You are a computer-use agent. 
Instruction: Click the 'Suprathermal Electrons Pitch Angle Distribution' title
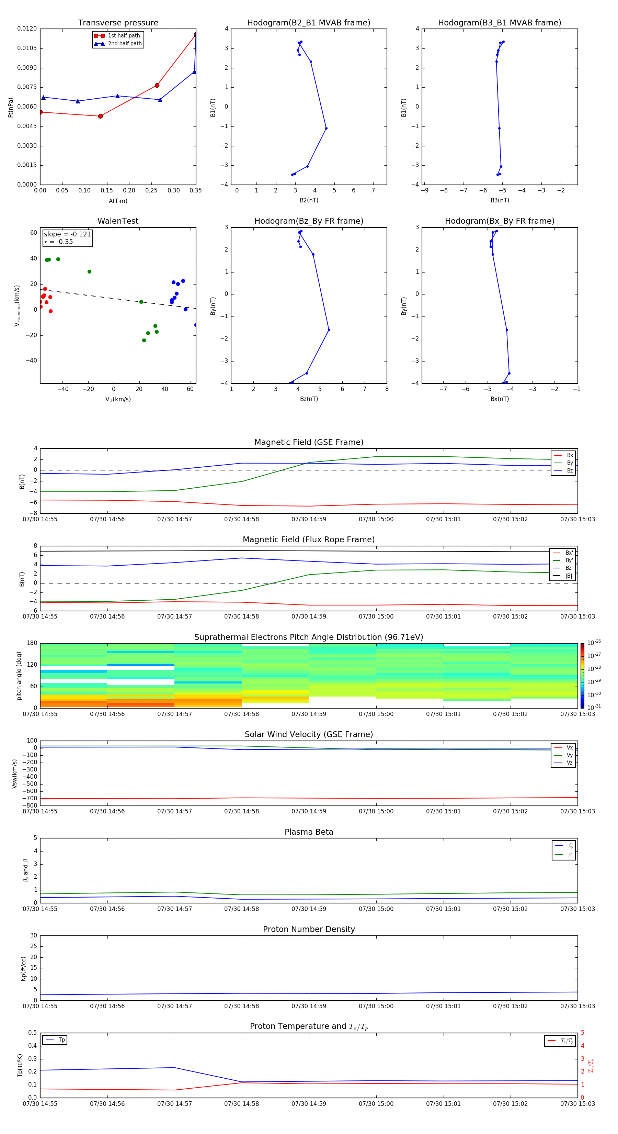tap(309, 637)
